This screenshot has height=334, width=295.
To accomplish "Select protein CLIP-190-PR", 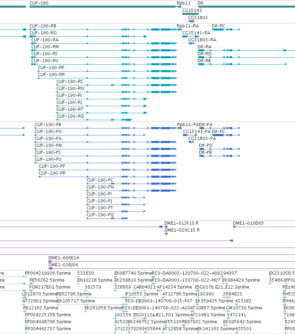I will point(107,177).
